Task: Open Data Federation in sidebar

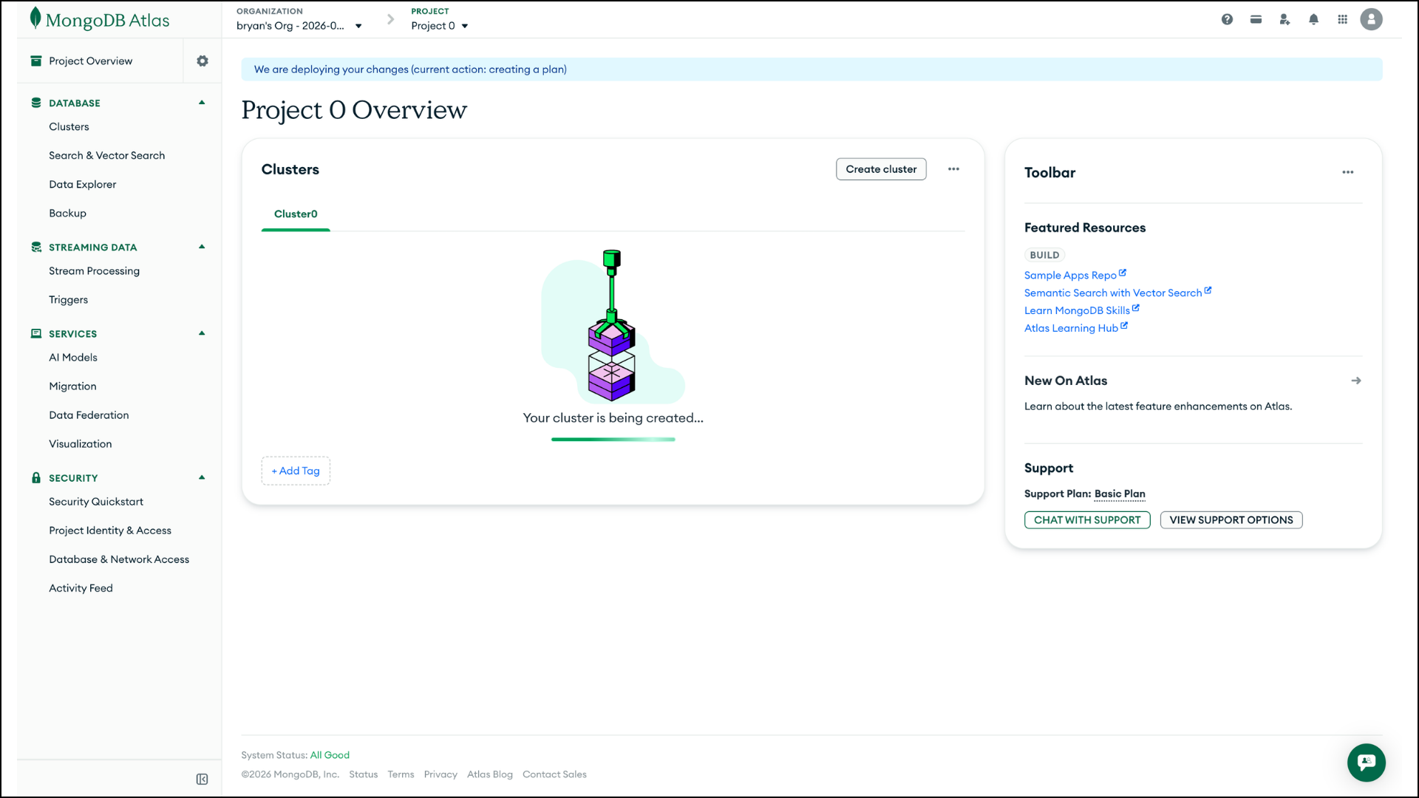Action: point(89,415)
